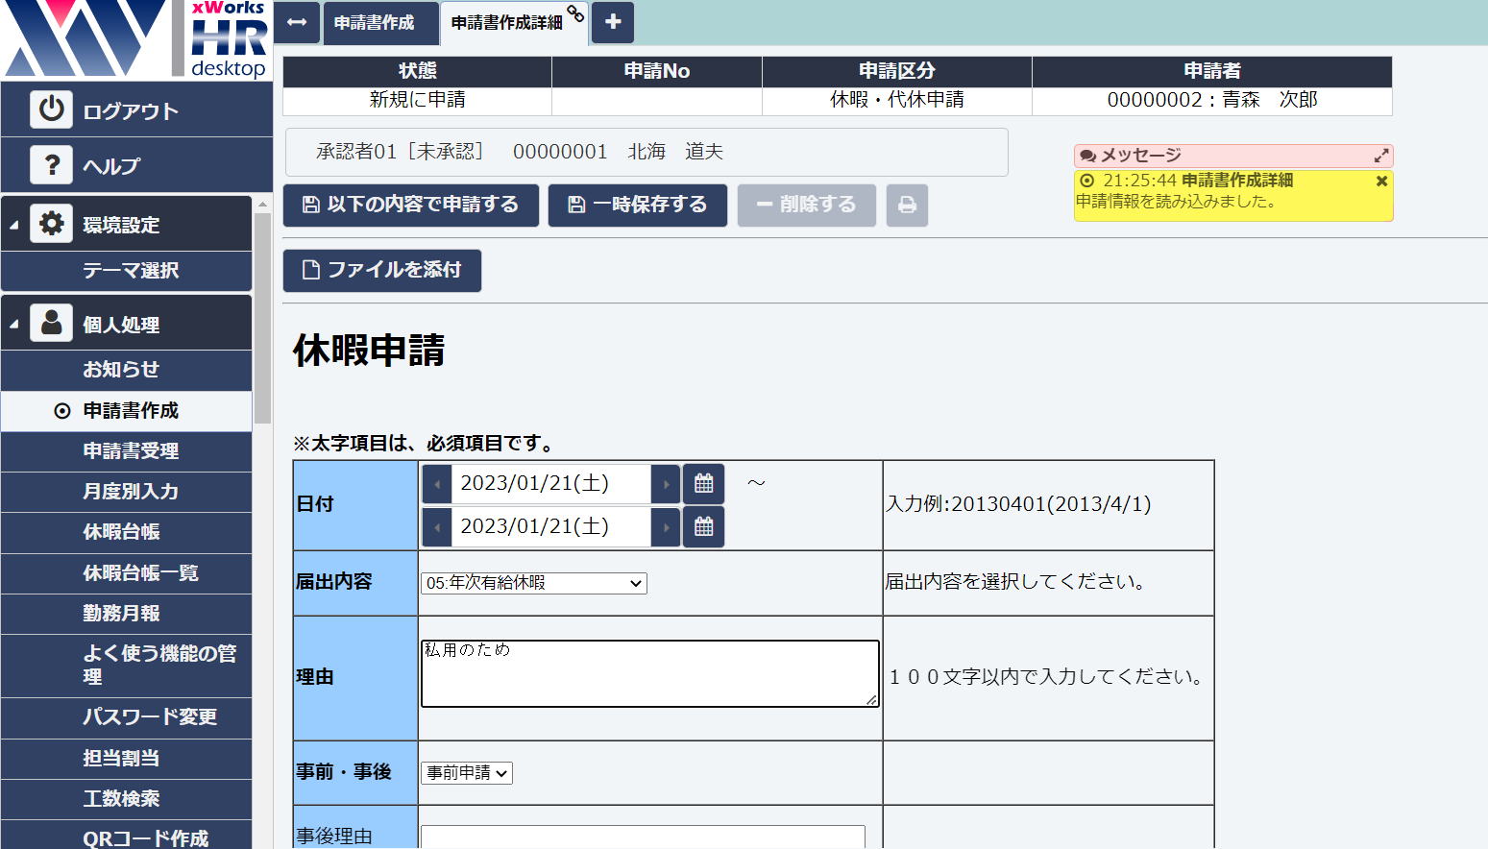Open the 事前申請 dropdown
Screen dimensions: 1488x849
467,773
